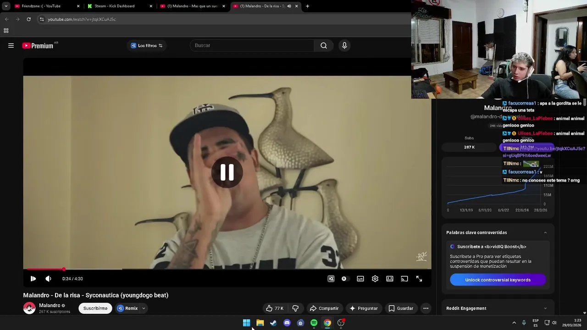Click the search magnifier button

tap(324, 45)
